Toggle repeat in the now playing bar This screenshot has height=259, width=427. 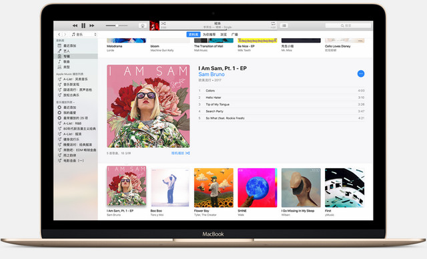pos(273,23)
